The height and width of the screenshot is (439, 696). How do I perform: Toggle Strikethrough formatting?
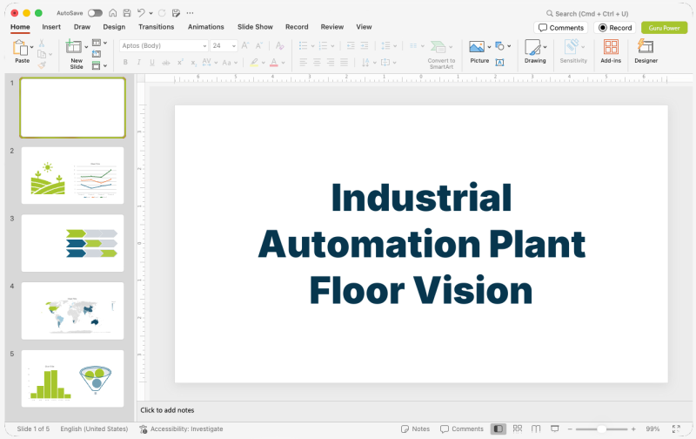[166, 63]
